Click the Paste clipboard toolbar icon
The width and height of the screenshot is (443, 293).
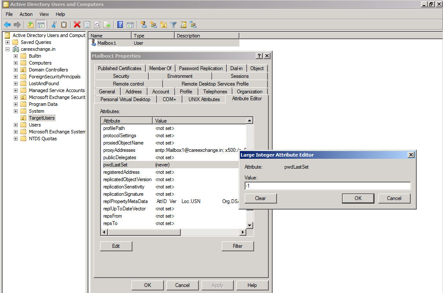[64, 25]
